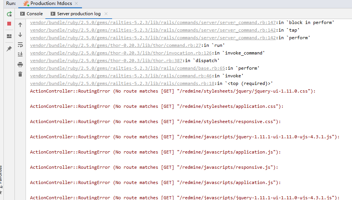
Task: Open server_command.rb:147 link for block in perform
Action: (x=153, y=22)
